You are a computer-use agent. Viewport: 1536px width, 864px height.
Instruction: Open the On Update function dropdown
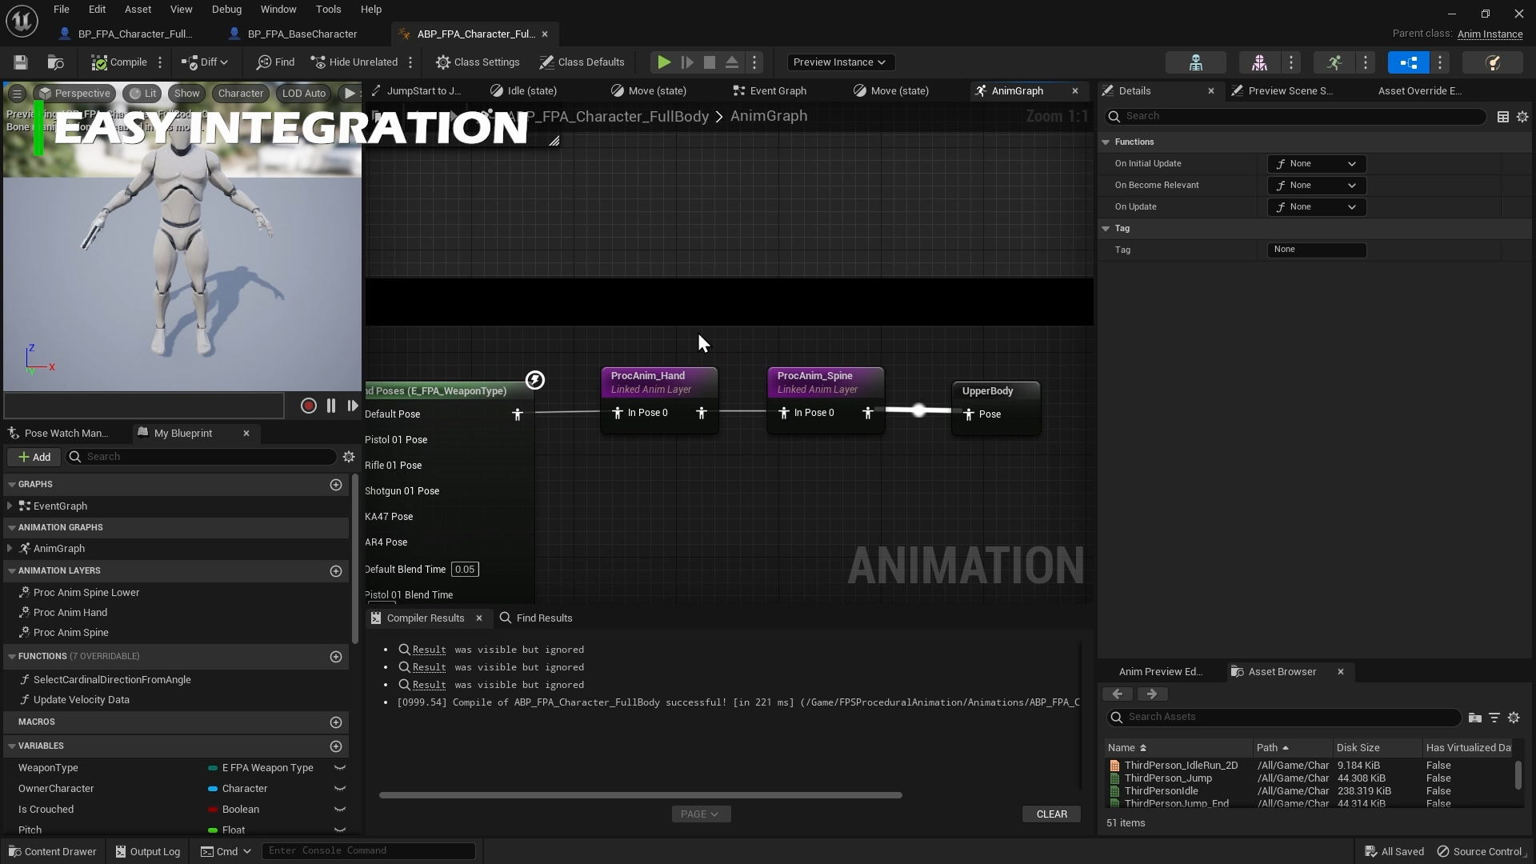tap(1315, 206)
